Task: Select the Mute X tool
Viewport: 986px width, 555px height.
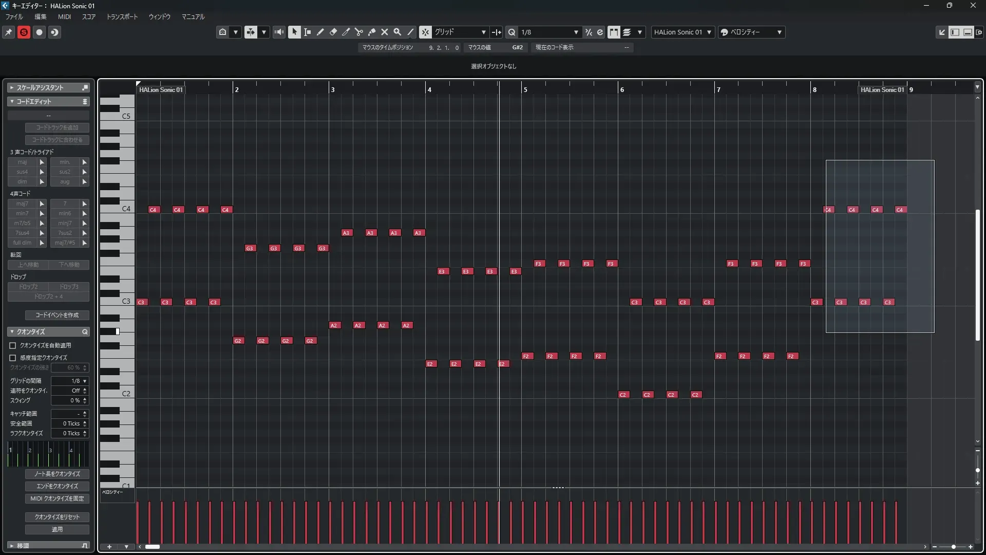Action: (385, 32)
